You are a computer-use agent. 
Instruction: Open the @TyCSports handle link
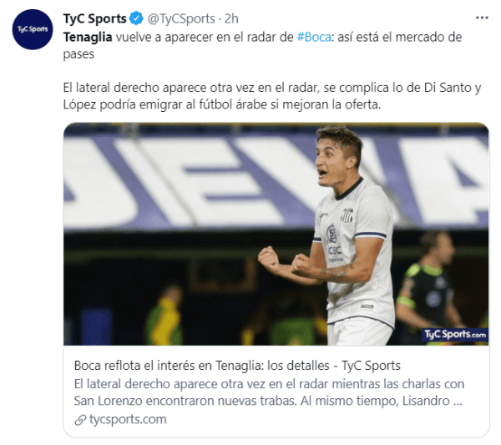[181, 19]
